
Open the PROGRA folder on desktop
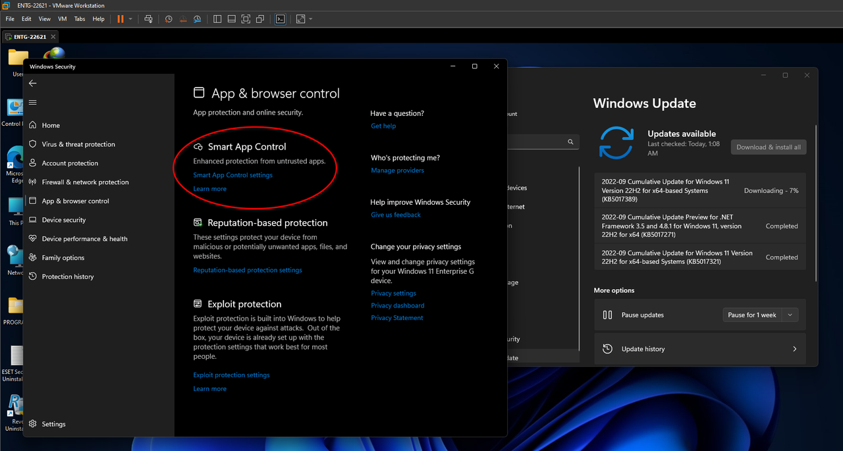(14, 309)
